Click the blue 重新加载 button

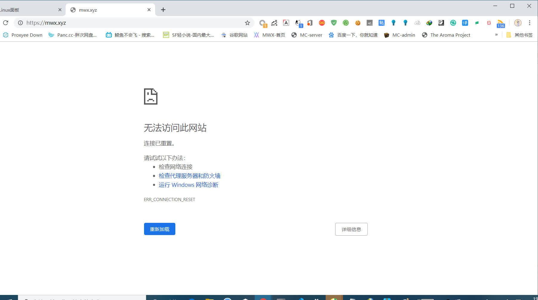[x=160, y=229]
